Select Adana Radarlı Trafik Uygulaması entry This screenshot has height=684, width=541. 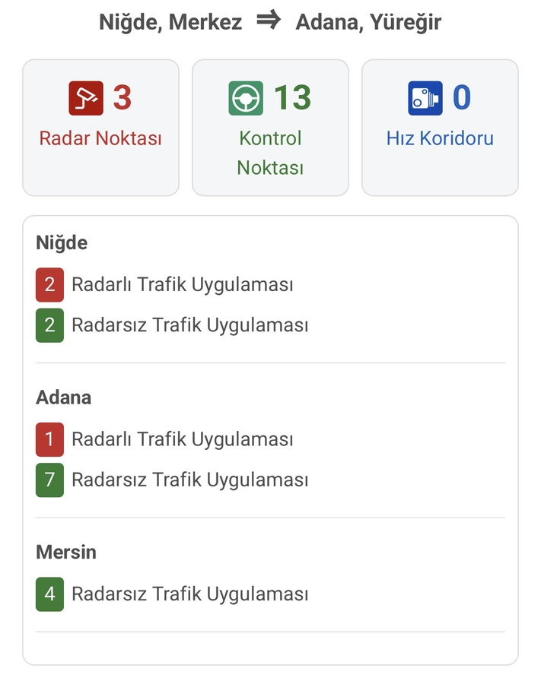point(183,439)
